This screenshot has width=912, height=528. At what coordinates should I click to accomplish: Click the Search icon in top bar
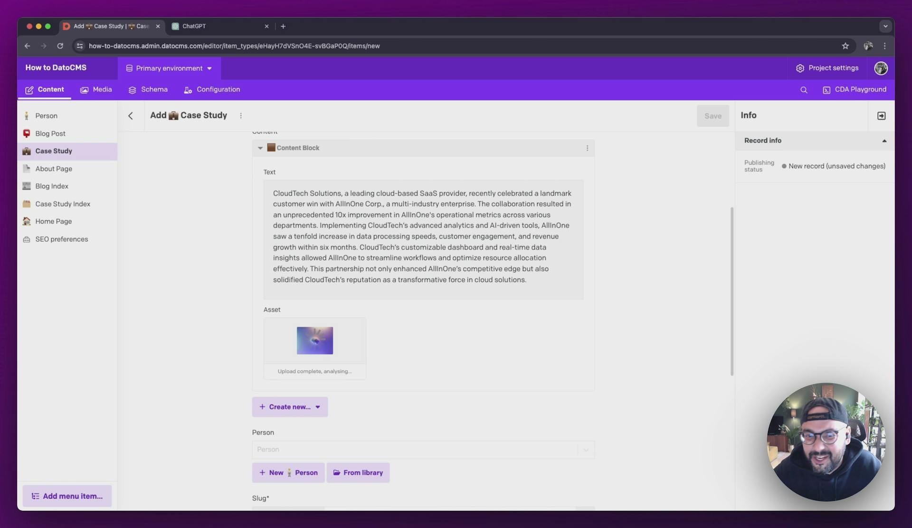[803, 90]
